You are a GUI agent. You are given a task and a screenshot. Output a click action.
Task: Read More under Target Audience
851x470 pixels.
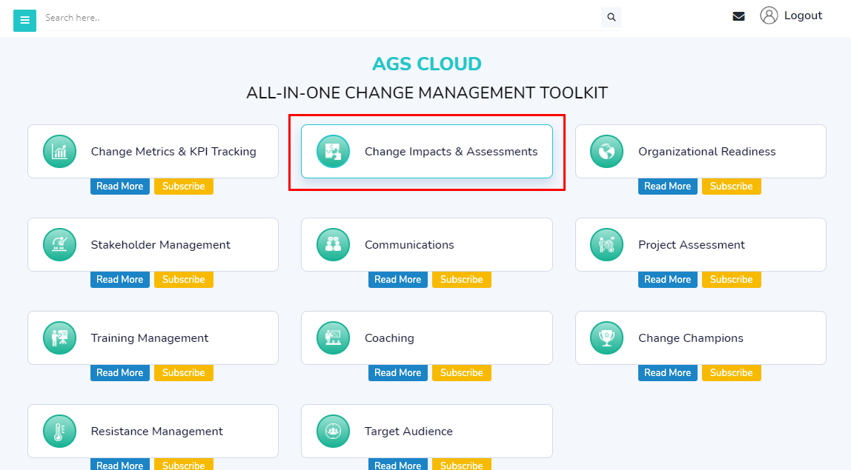coord(398,465)
